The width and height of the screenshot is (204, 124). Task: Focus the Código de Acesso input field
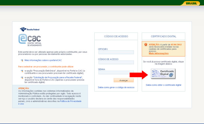coord(116,62)
